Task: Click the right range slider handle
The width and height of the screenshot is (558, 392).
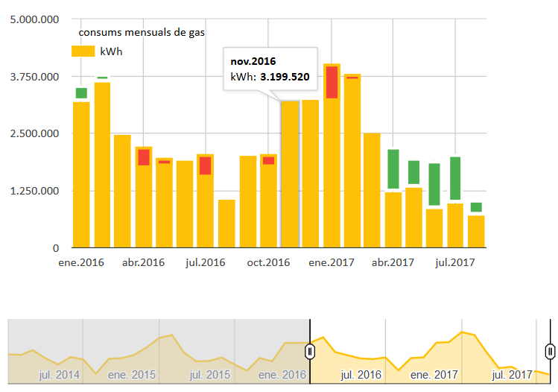Action: pos(550,352)
